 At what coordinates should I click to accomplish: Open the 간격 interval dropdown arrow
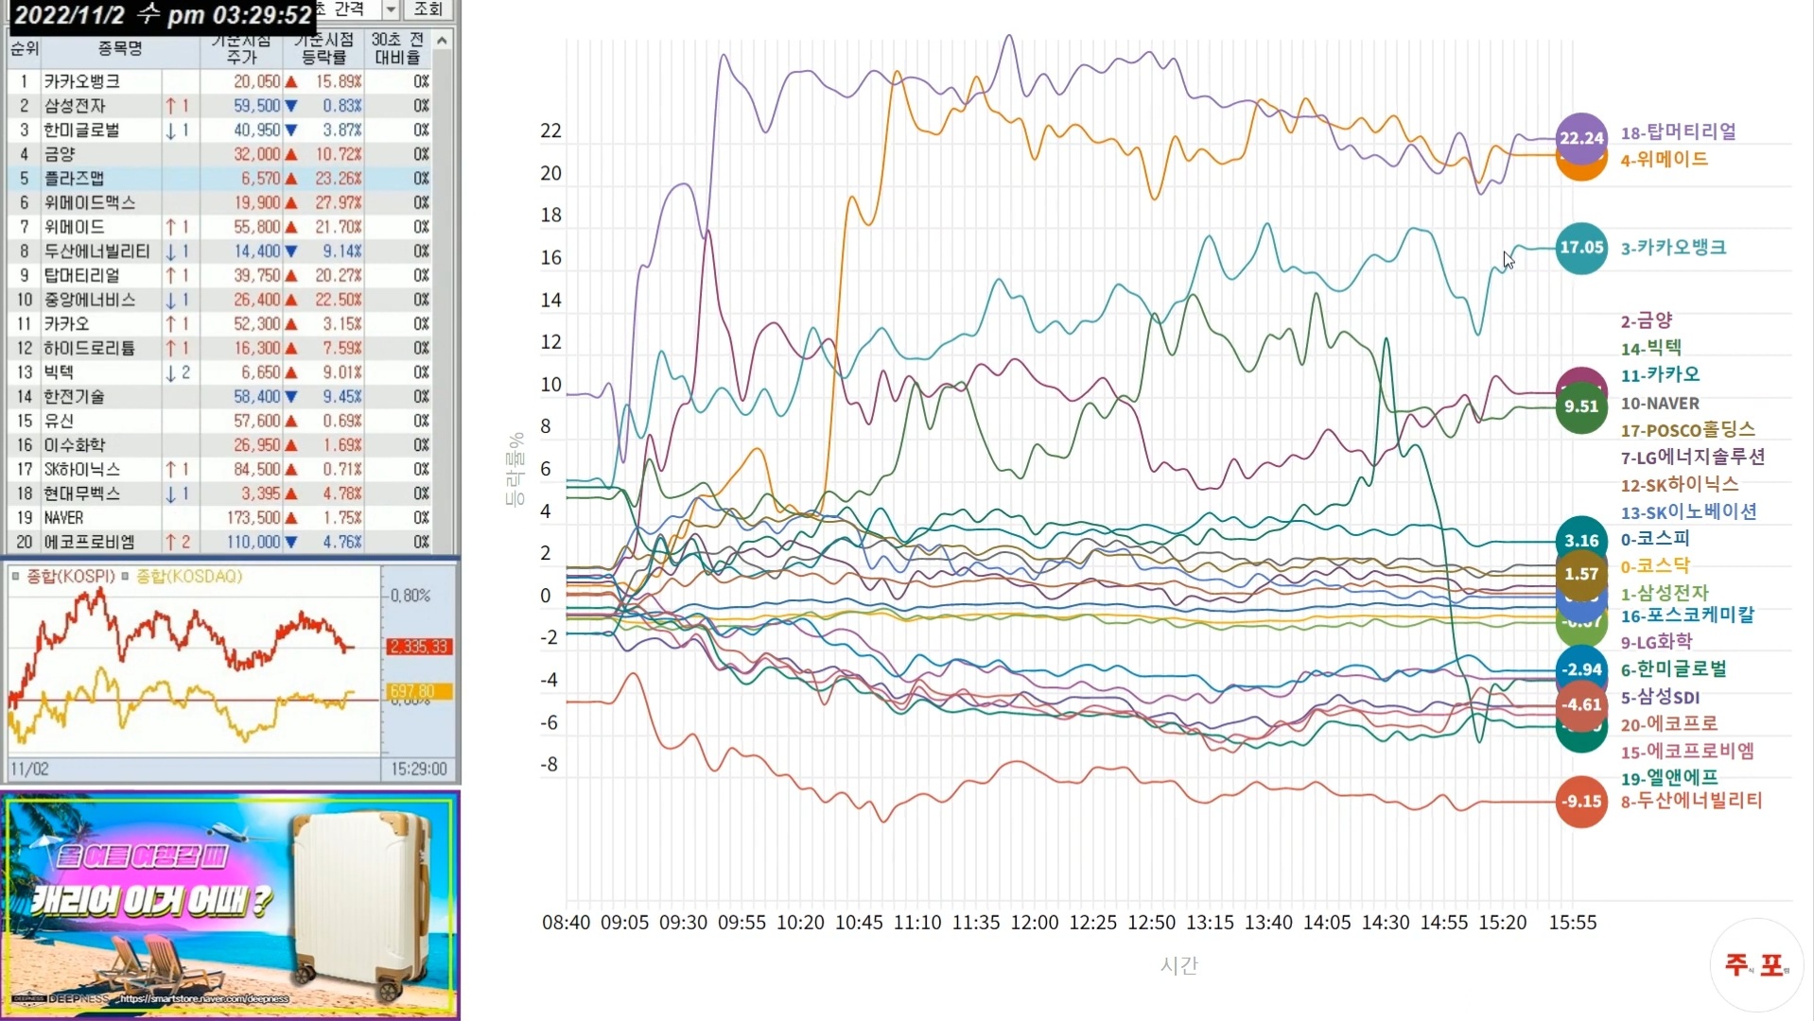click(391, 9)
